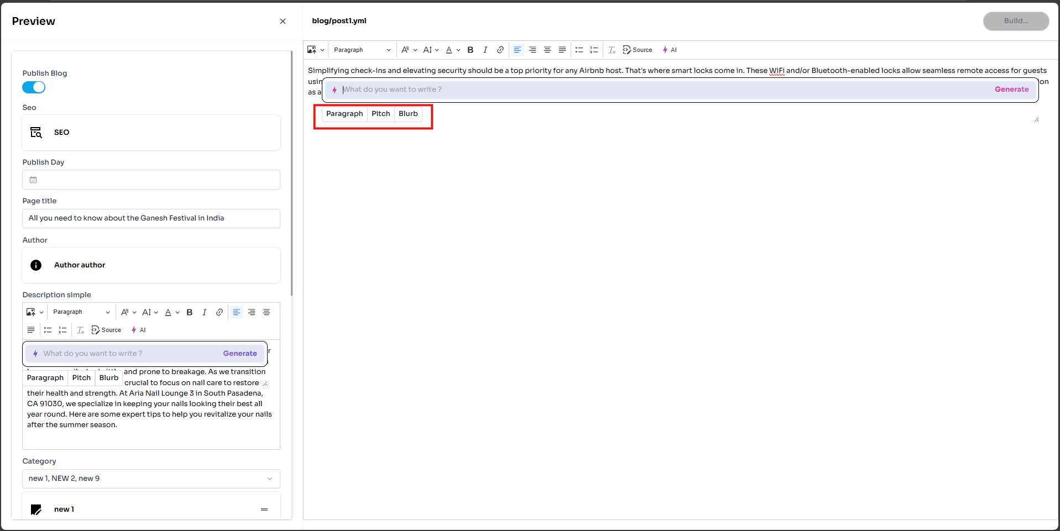Toggle bold in the main blog editor toolbar
This screenshot has height=531, width=1060.
470,50
